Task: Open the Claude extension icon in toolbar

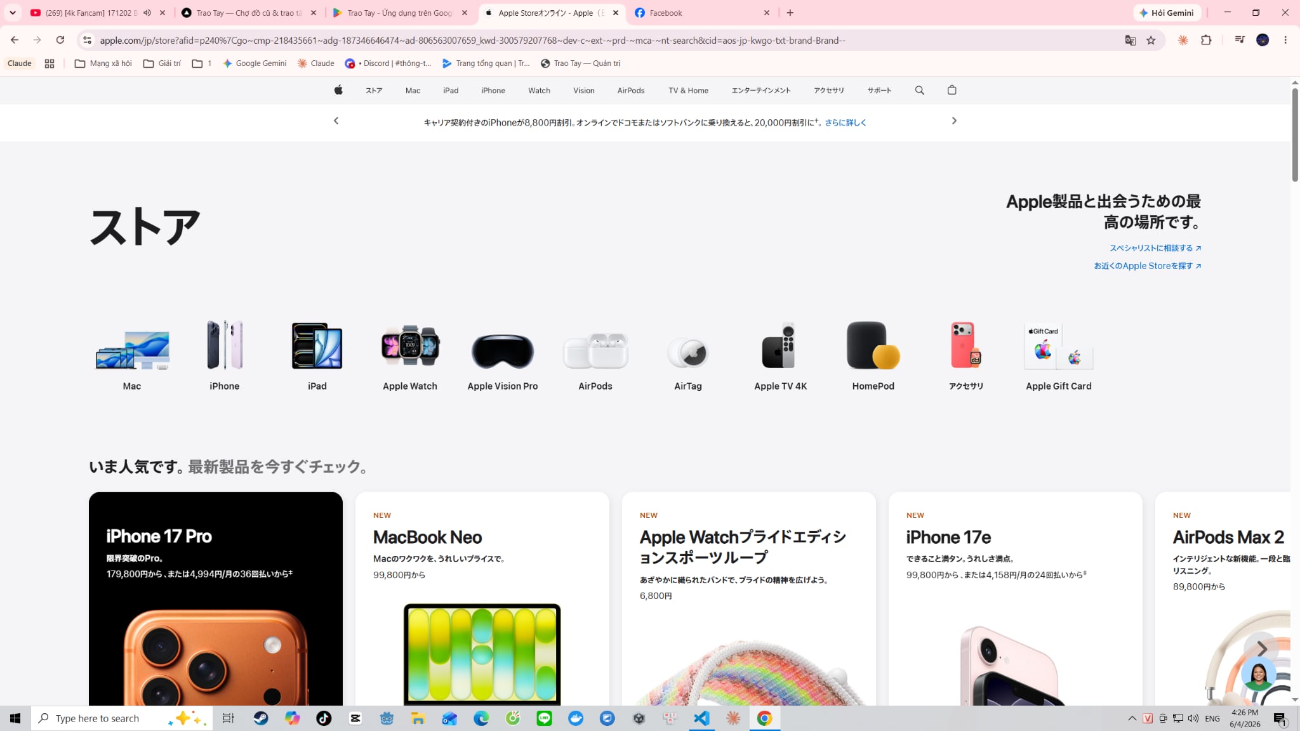Action: (1183, 40)
